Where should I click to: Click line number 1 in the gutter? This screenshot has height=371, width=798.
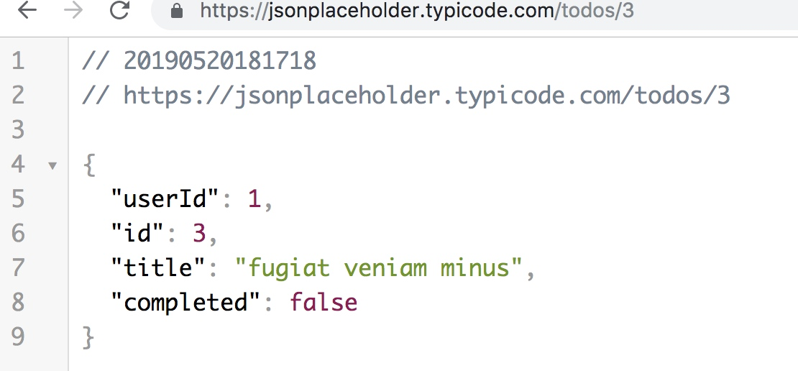point(18,61)
